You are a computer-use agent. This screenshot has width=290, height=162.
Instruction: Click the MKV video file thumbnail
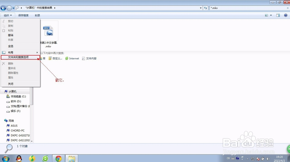tap(49, 31)
